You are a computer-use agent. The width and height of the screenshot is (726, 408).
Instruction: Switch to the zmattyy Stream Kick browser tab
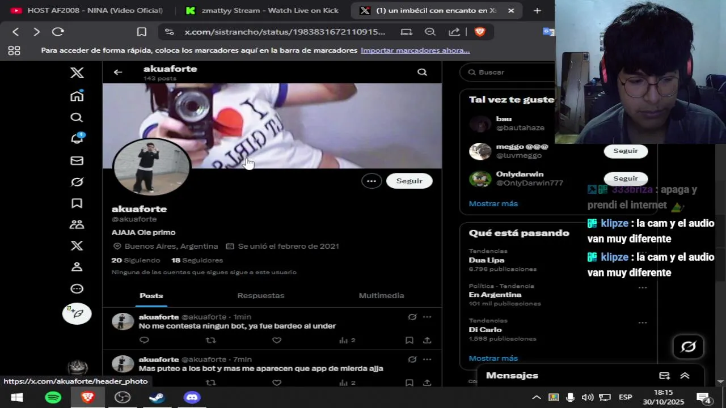pyautogui.click(x=263, y=10)
